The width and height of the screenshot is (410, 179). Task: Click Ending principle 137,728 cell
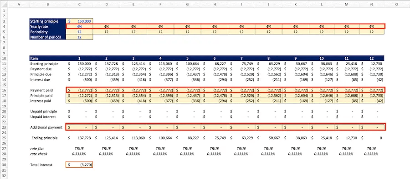[x=79, y=138]
